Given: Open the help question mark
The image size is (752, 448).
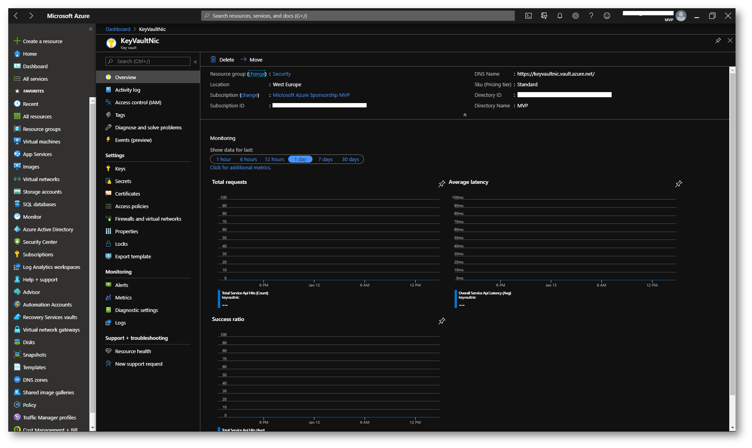Looking at the screenshot, I should [x=591, y=16].
